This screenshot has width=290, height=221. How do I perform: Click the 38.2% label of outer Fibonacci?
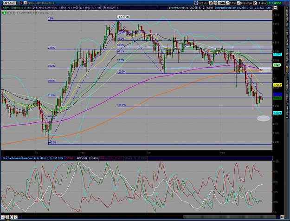point(52,66)
